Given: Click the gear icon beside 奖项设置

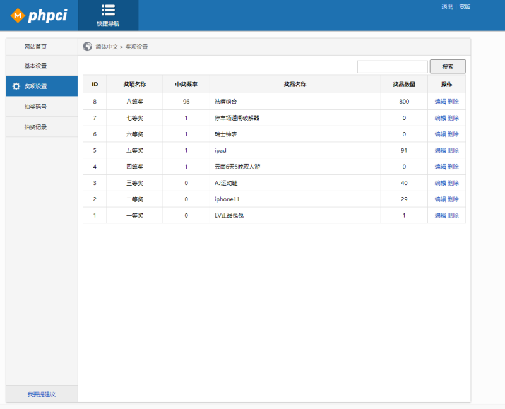Looking at the screenshot, I should pos(16,86).
